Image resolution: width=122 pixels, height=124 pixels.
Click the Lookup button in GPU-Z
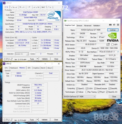113,30
